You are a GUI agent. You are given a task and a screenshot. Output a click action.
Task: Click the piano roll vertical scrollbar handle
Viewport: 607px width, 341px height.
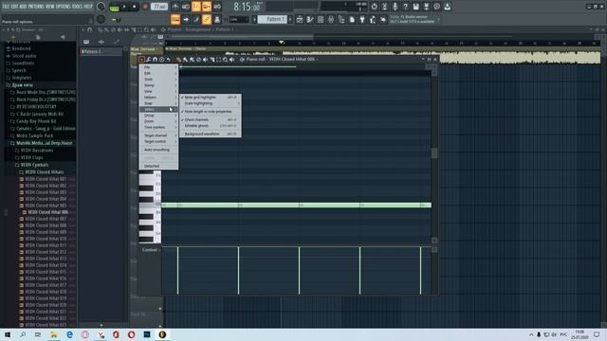point(434,153)
